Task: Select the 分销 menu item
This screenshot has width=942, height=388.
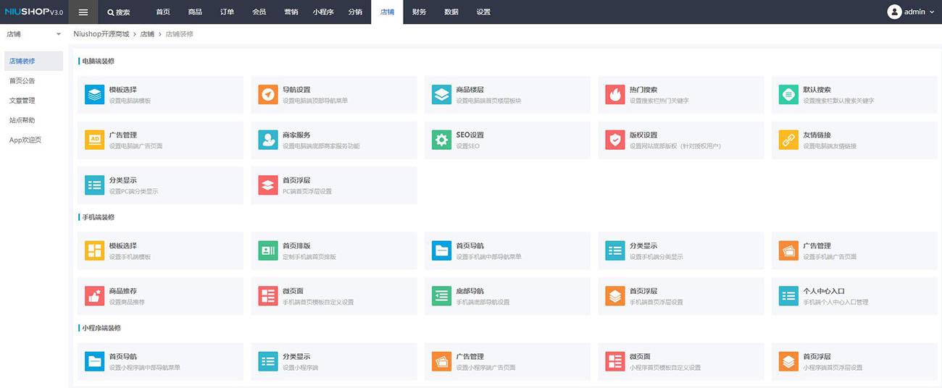Action: click(x=355, y=12)
